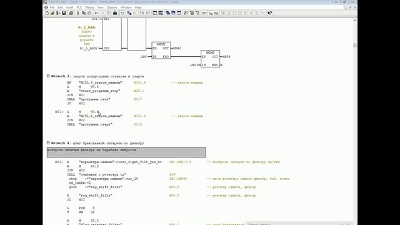Open the Insert menu
This screenshot has height=225, width=400.
click(x=69, y=7)
